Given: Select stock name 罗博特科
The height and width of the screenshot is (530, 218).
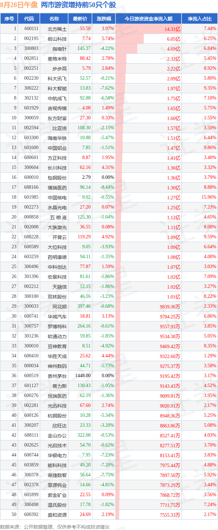Looking at the screenshot, I should (x=57, y=326).
